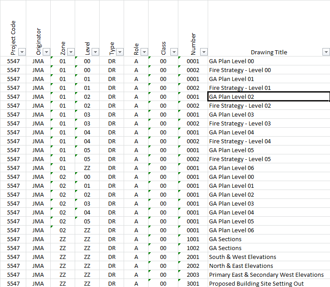Select cell 'Fire Strategy - Level 00'

point(269,70)
